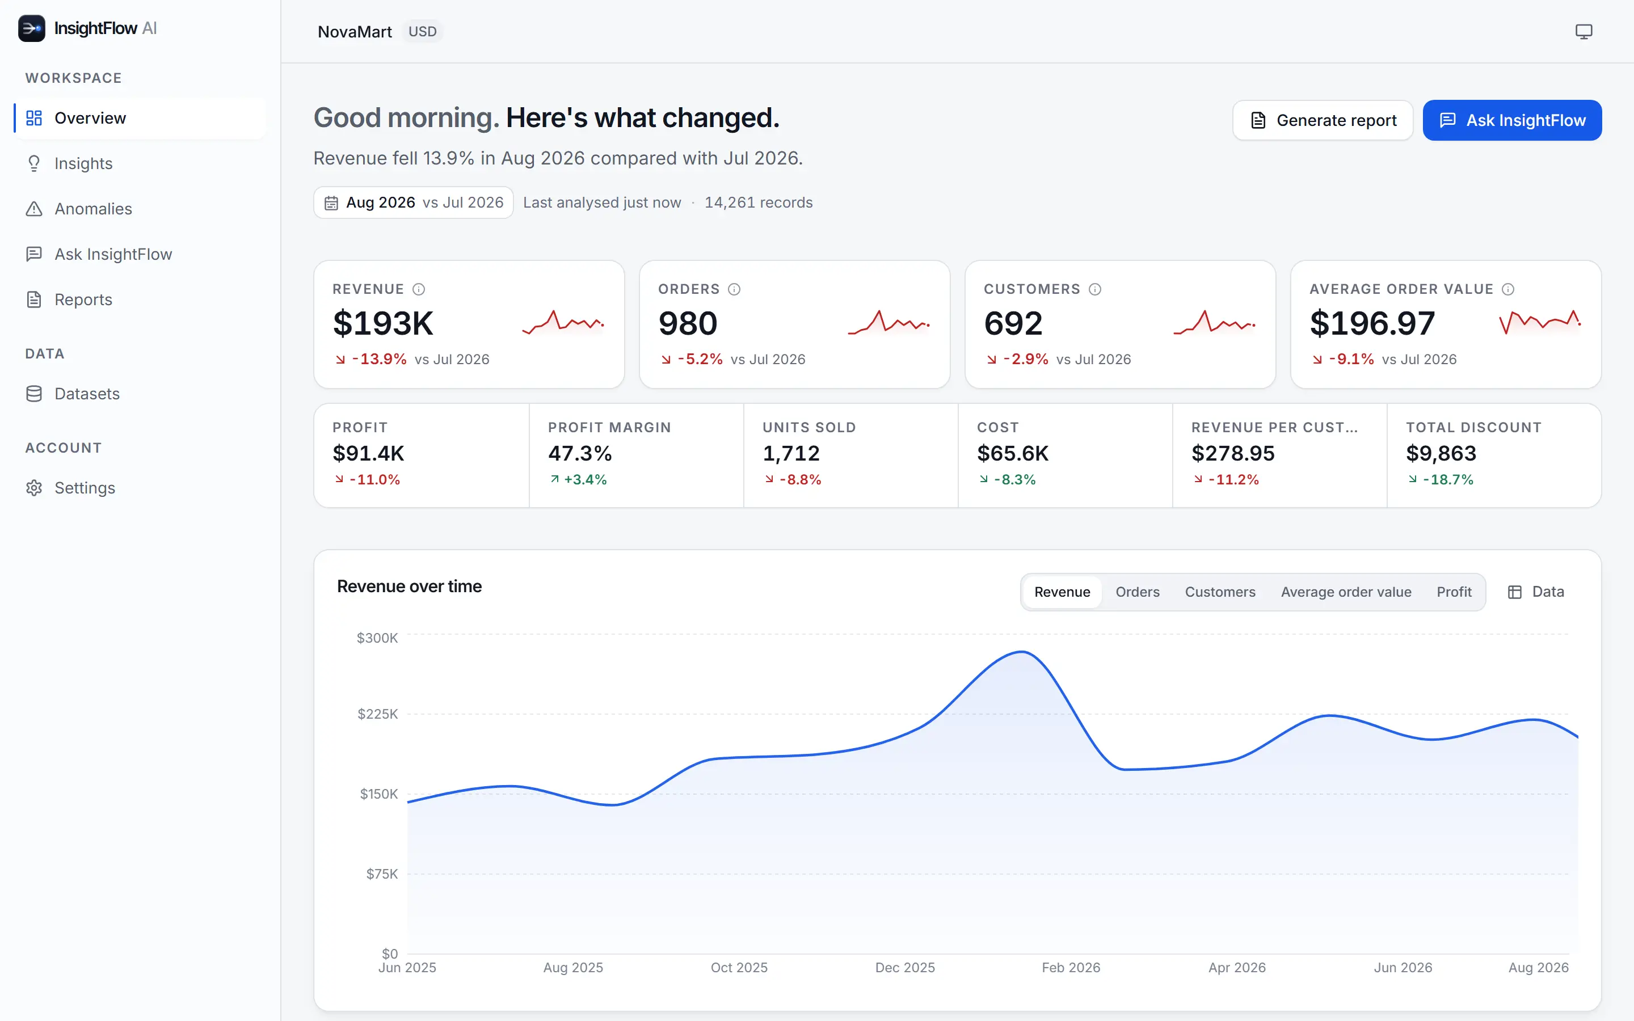Click the Reports document icon
The height and width of the screenshot is (1021, 1634).
[34, 299]
